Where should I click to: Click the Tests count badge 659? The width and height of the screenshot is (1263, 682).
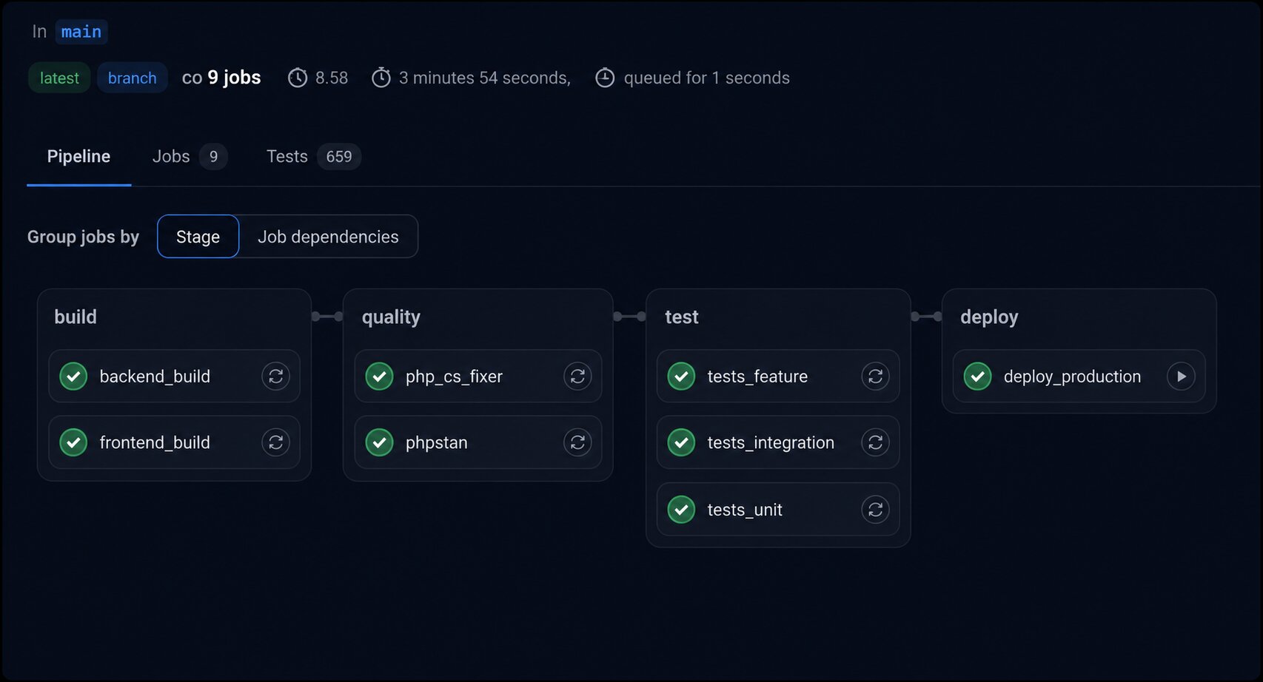(339, 157)
